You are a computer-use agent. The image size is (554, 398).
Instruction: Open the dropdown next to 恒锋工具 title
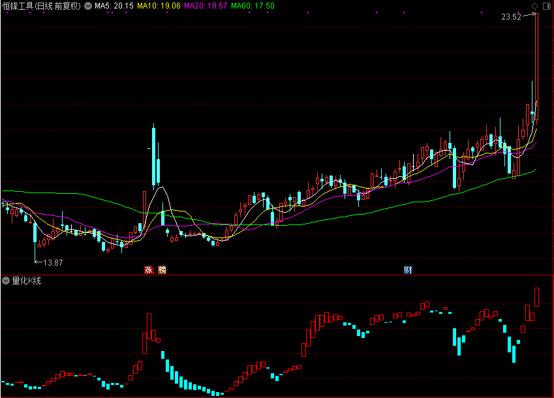click(x=88, y=6)
